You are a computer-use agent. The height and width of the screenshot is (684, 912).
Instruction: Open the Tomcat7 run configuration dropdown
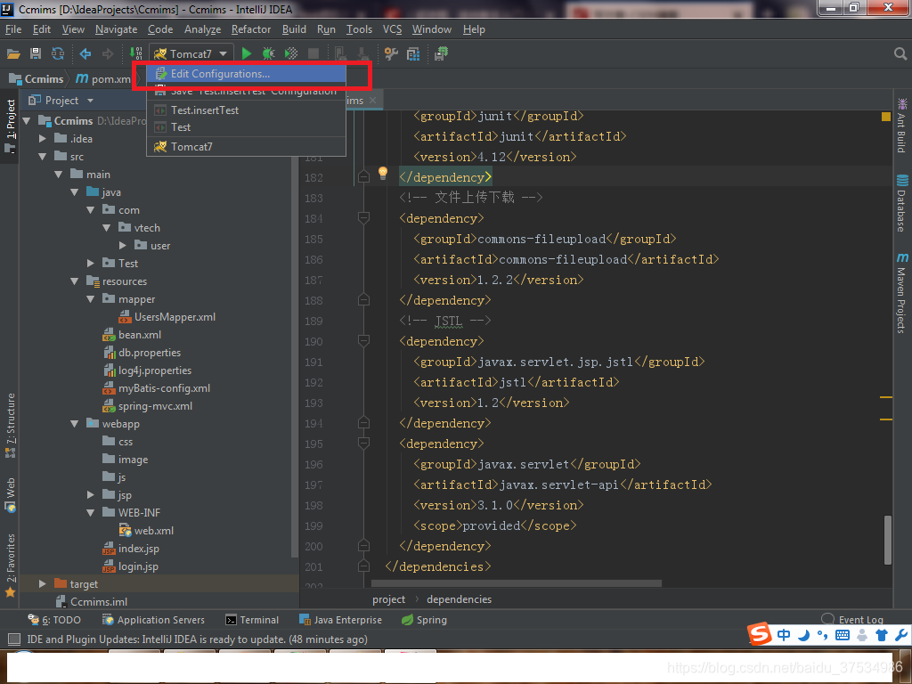tap(191, 53)
